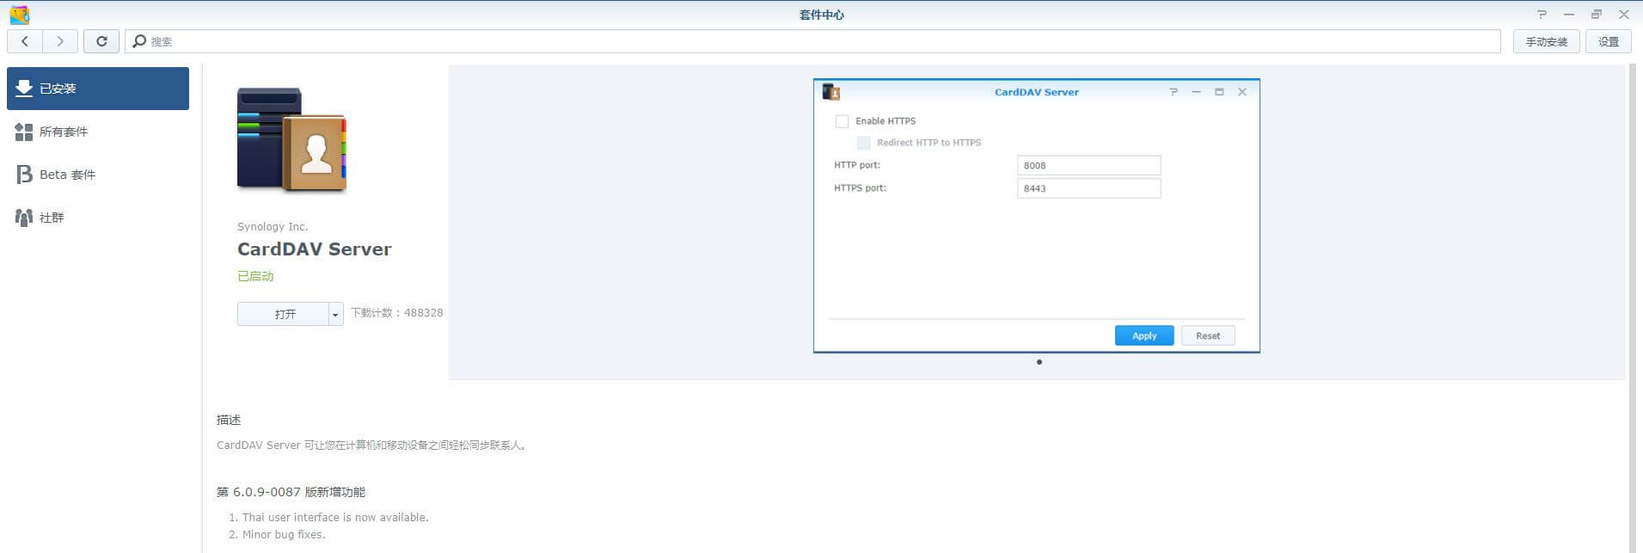Open the Beta 套件 section
The height and width of the screenshot is (553, 1643).
click(67, 175)
